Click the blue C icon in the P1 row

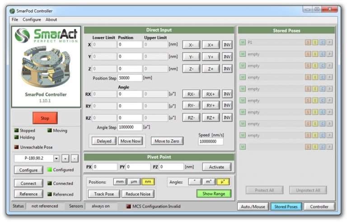click(322, 42)
